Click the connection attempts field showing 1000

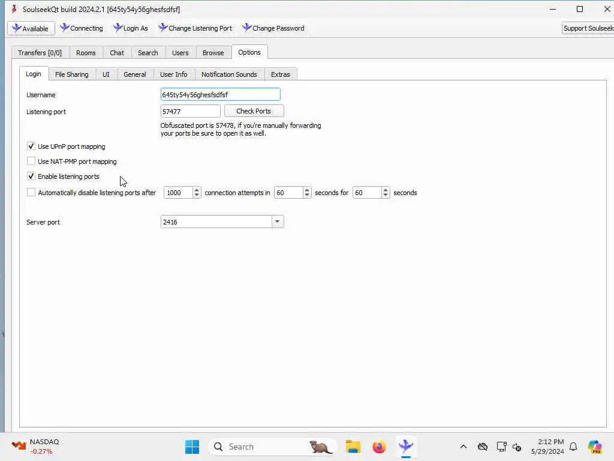178,193
